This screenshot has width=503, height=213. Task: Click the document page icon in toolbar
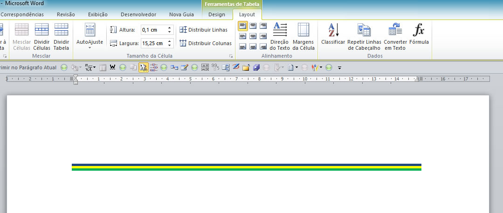tap(290, 67)
